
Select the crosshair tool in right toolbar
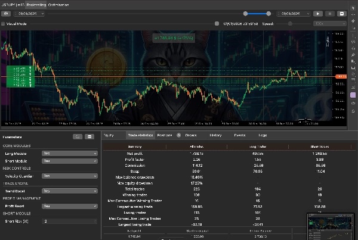(x=353, y=14)
